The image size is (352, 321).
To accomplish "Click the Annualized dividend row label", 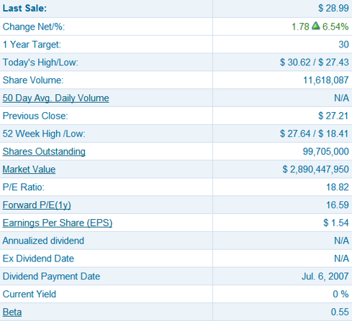I will pyautogui.click(x=43, y=241).
